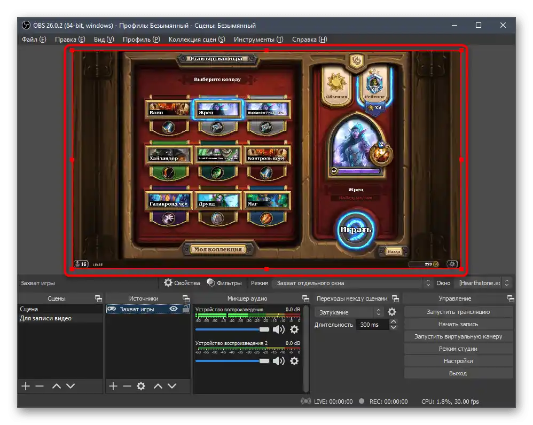The width and height of the screenshot is (533, 425).
Task: Click LIVE: 00:00:00 status text
Action: (x=333, y=402)
